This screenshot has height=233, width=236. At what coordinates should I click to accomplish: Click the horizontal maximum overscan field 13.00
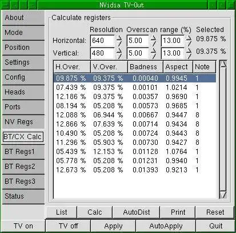[173, 41]
